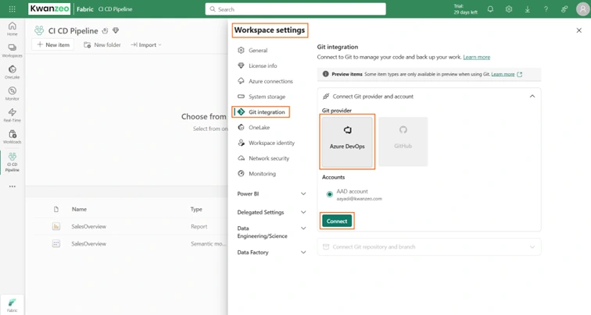The width and height of the screenshot is (591, 315).
Task: Select the GitHub provider tile
Action: pyautogui.click(x=403, y=142)
